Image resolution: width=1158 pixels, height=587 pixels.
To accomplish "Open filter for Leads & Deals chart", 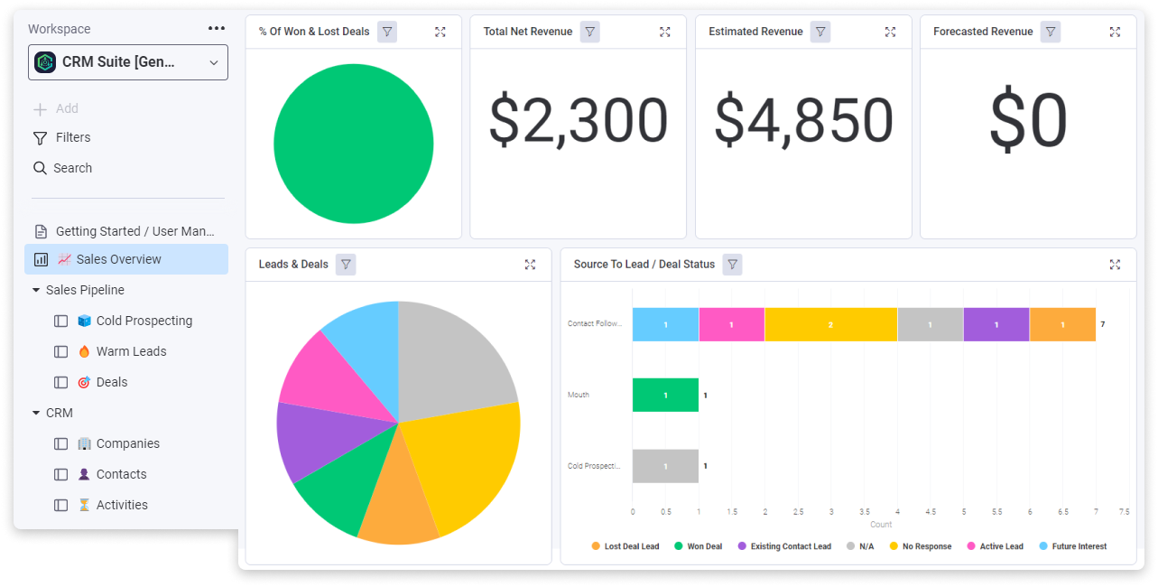I will [346, 265].
